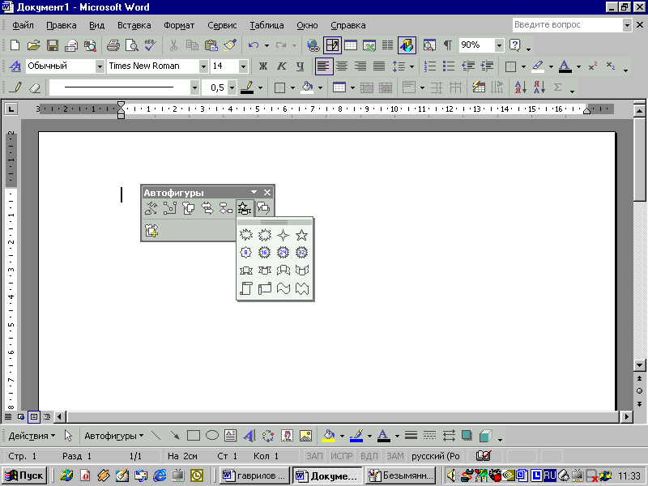Toggle bold formatting (Ж)

pos(262,66)
